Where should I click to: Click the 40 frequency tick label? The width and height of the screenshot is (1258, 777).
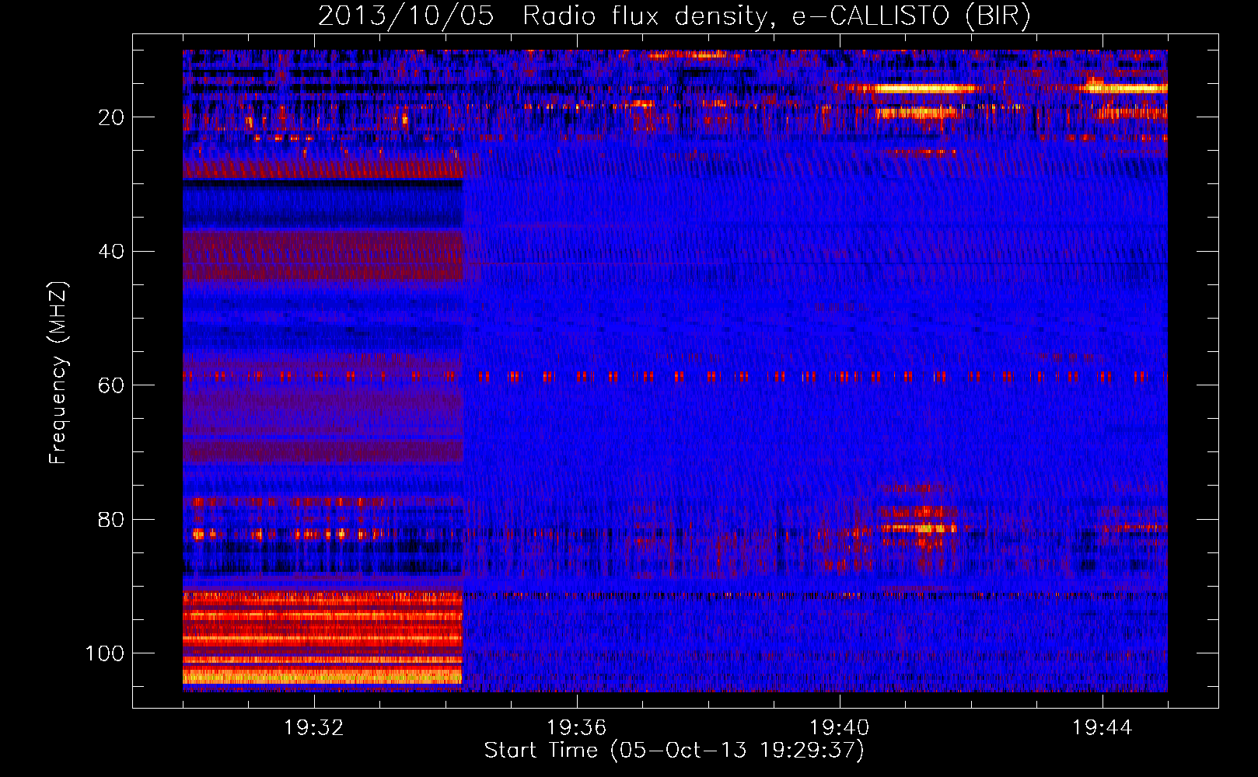pyautogui.click(x=112, y=252)
